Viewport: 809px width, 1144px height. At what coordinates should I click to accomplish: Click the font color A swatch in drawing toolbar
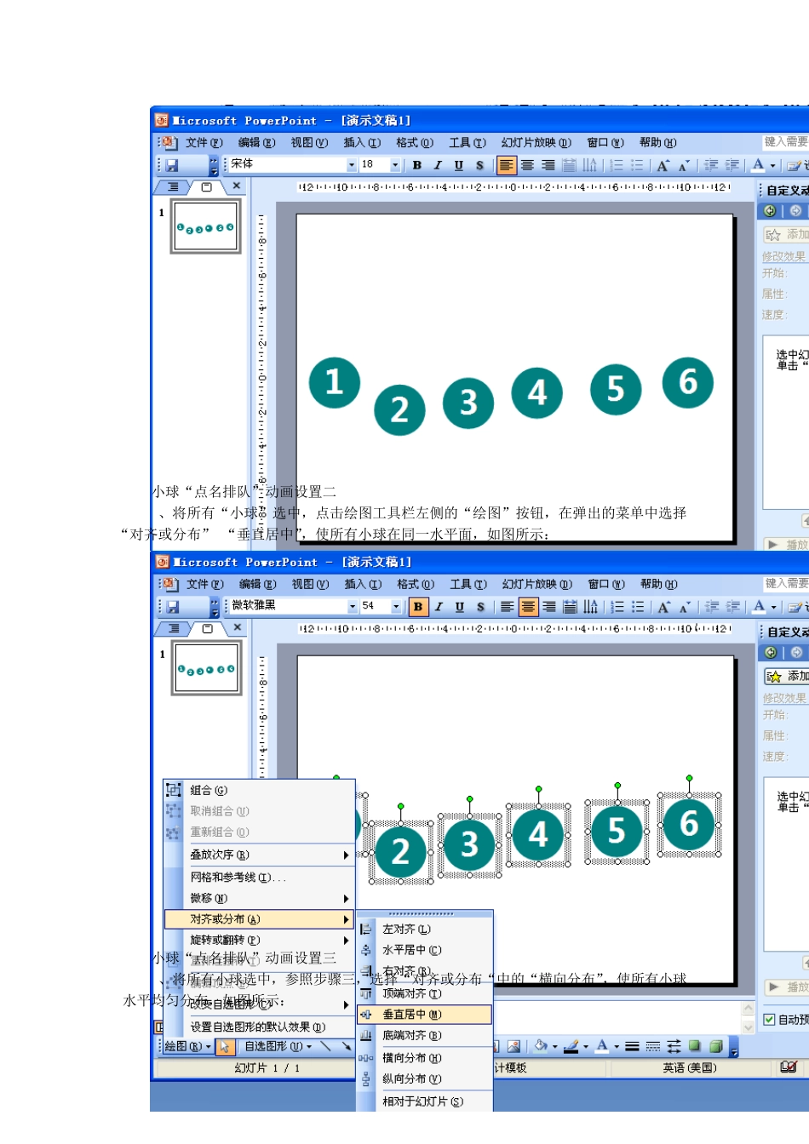click(602, 1046)
